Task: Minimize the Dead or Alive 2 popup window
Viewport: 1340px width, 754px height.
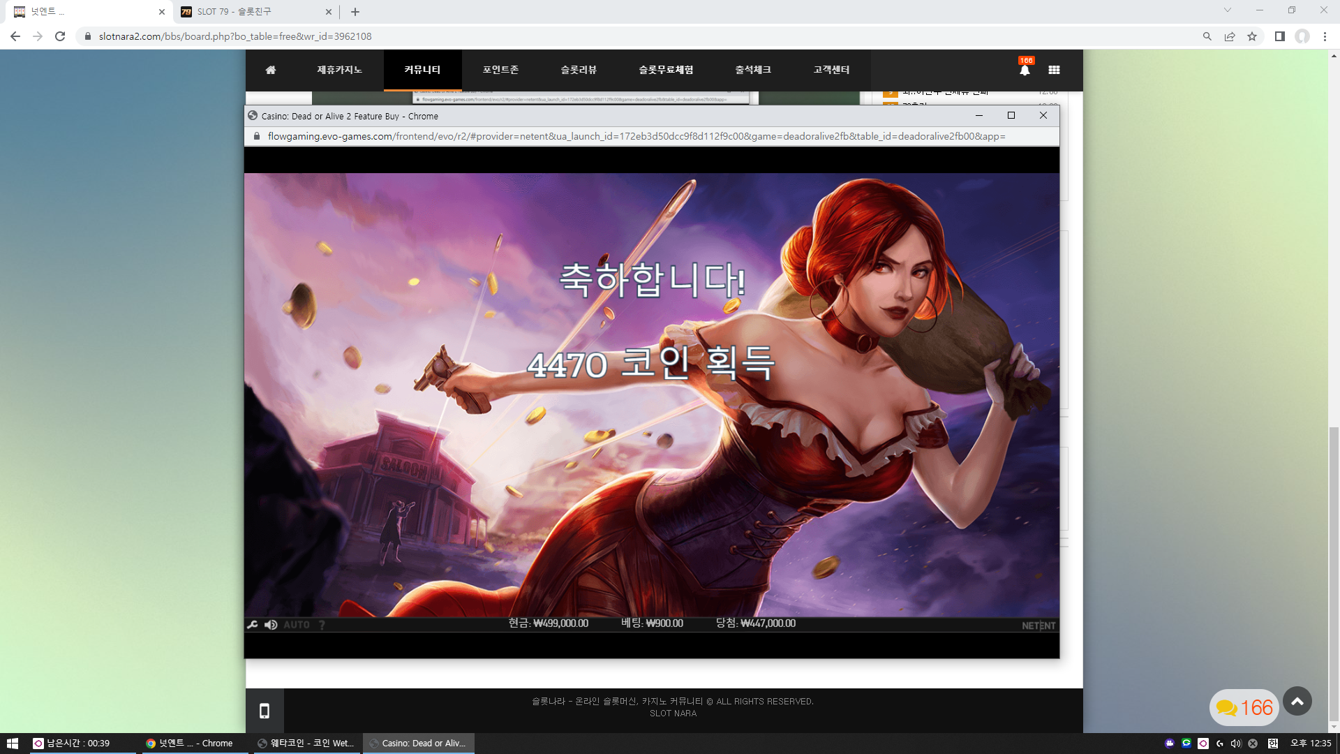Action: (979, 116)
